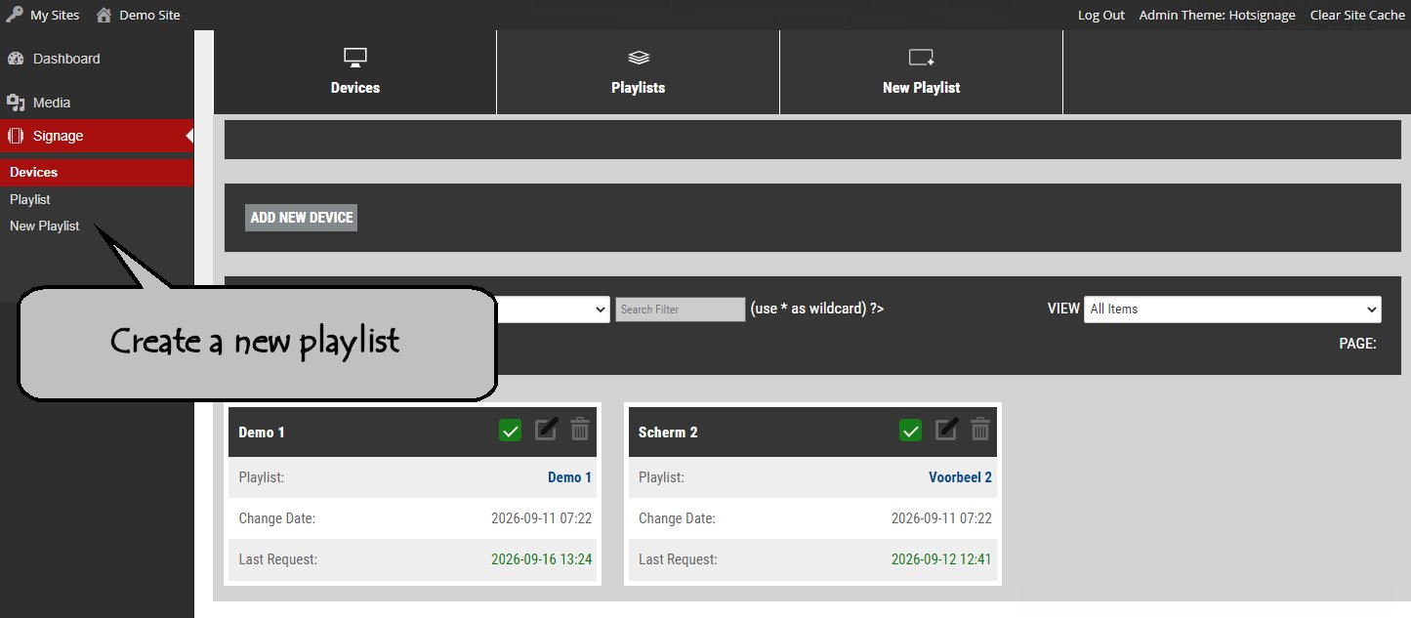Open Playlist in the Signage submenu
This screenshot has height=618, width=1411.
30,199
